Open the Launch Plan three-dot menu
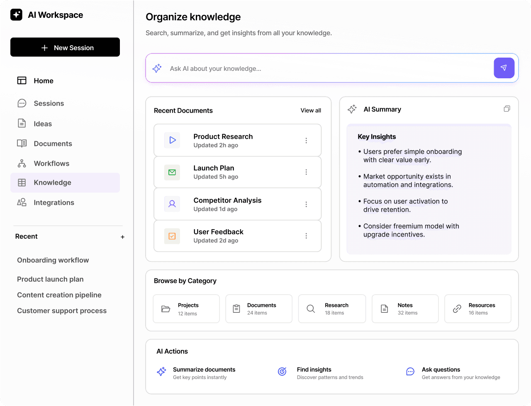Image resolution: width=531 pixels, height=406 pixels. (x=306, y=172)
